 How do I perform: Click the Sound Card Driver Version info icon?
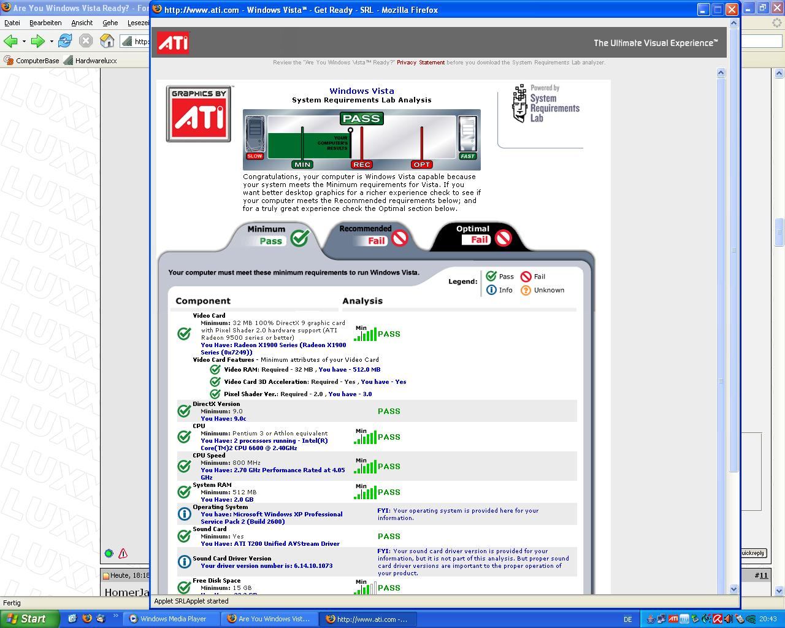coord(184,562)
